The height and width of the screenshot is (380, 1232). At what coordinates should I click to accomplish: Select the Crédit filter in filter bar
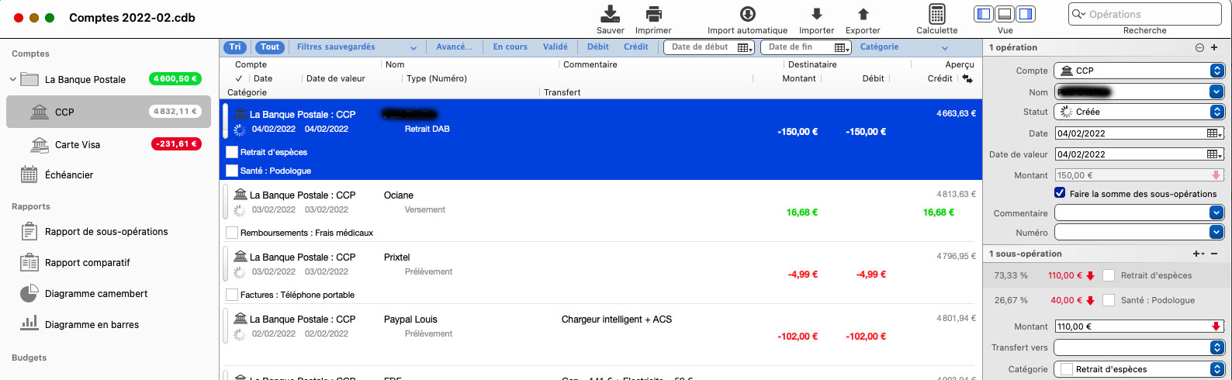tap(635, 47)
